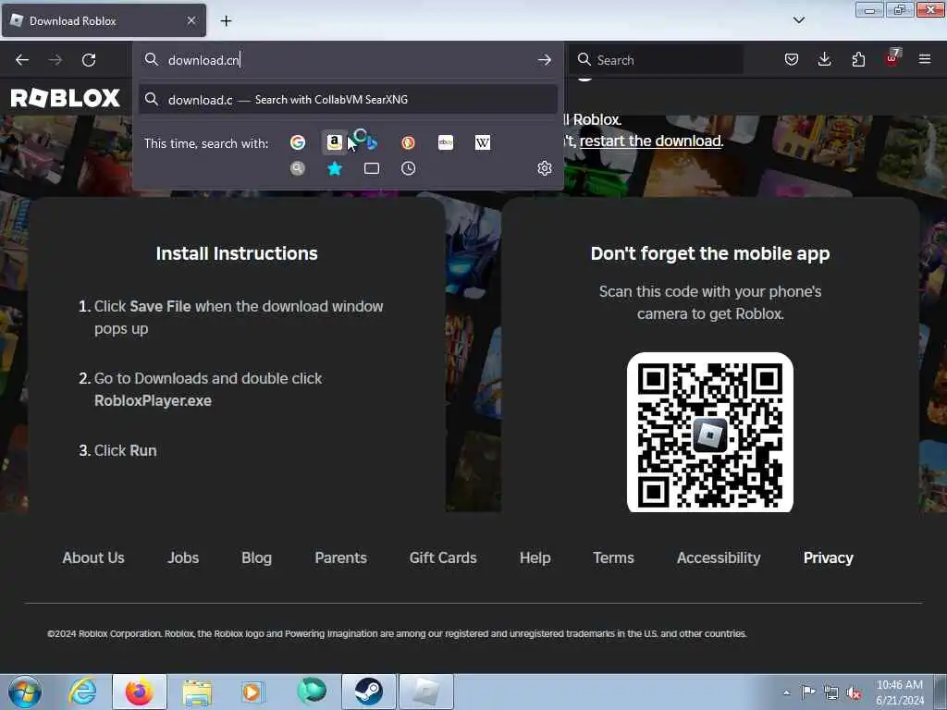Reload the current page

coord(89,60)
